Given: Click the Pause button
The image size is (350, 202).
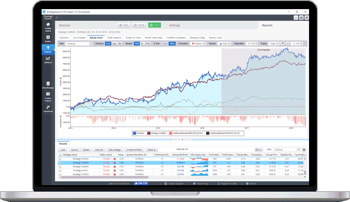Looking at the screenshot, I should click(x=139, y=25).
